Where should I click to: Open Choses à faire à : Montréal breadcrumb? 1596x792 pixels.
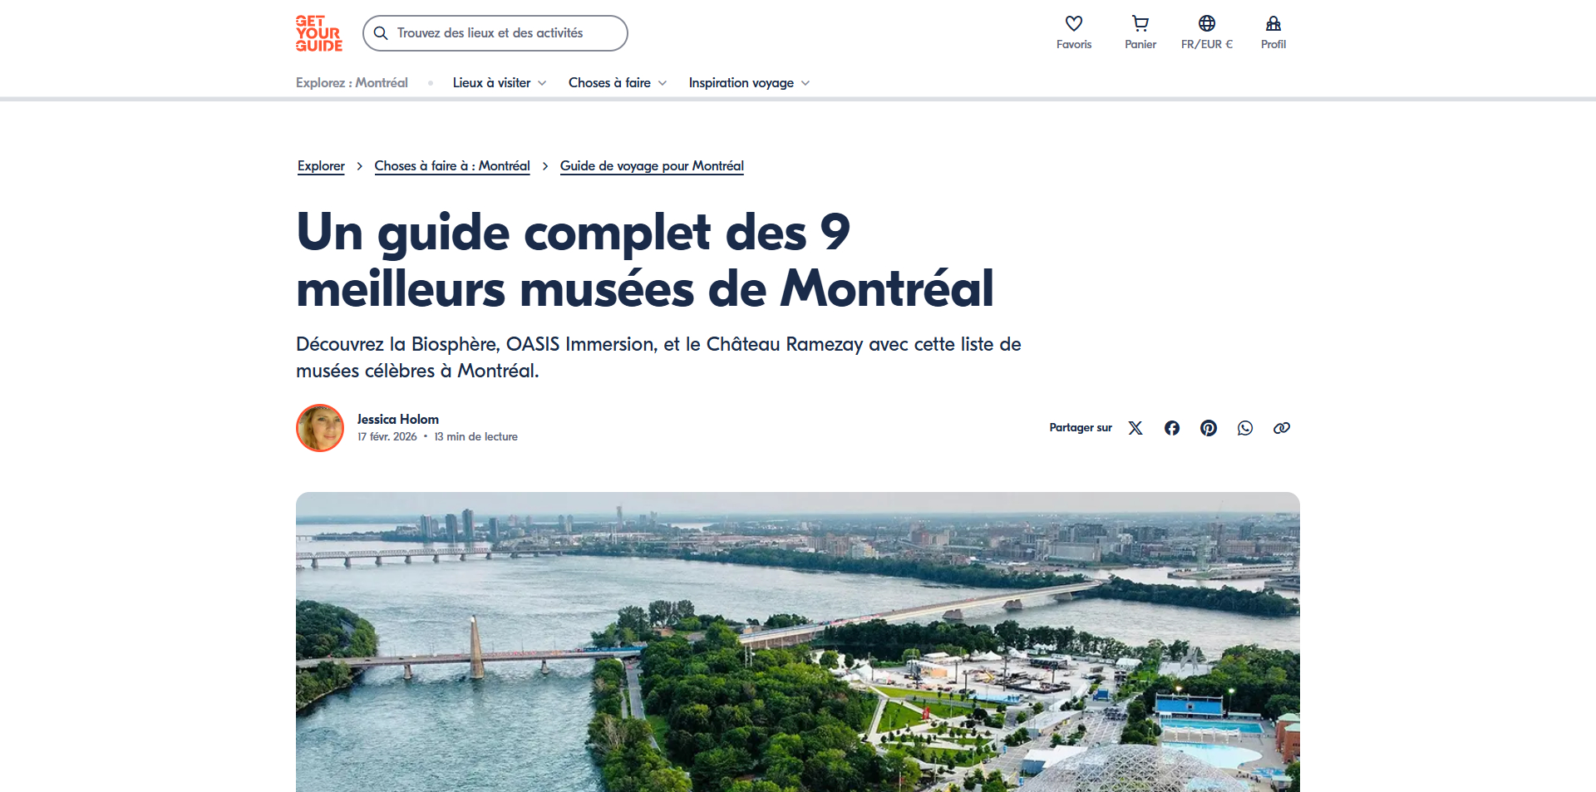452,166
